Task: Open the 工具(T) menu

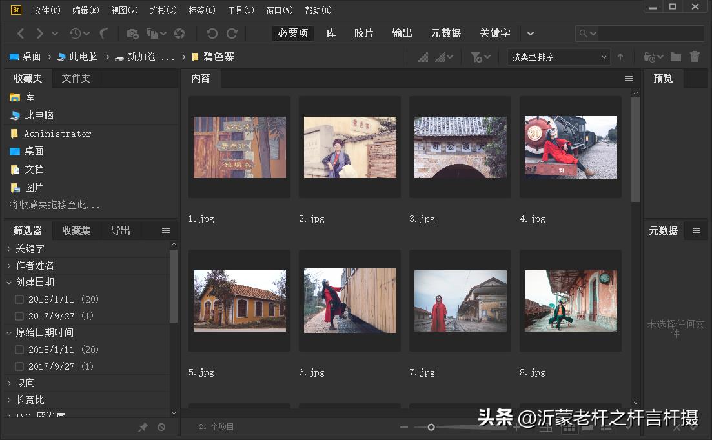Action: (x=240, y=10)
